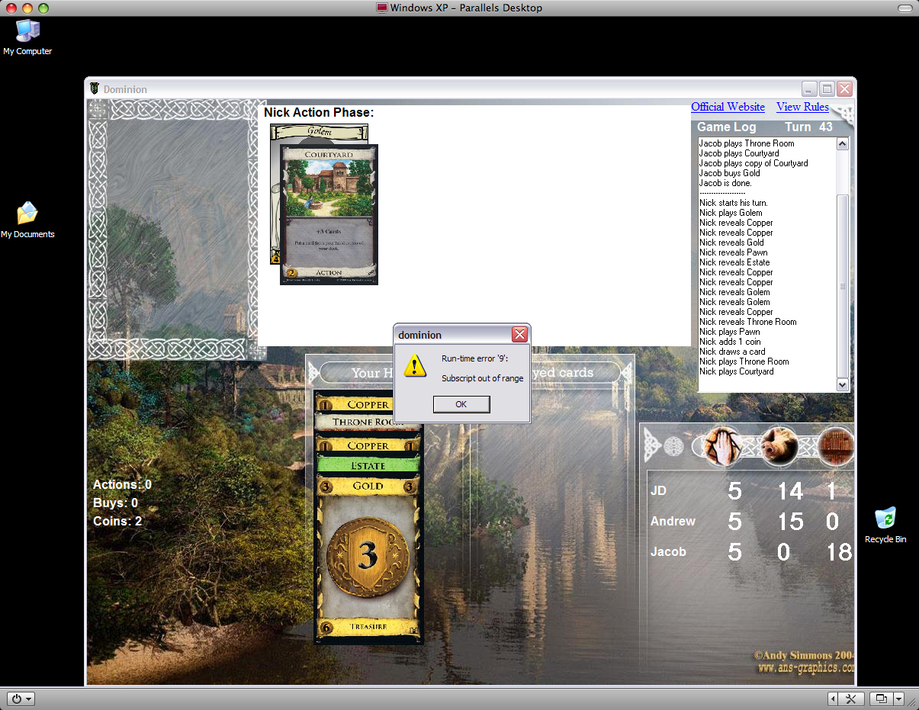The width and height of the screenshot is (919, 710).
Task: Open the Parallels power button dropdown
Action: (21, 699)
